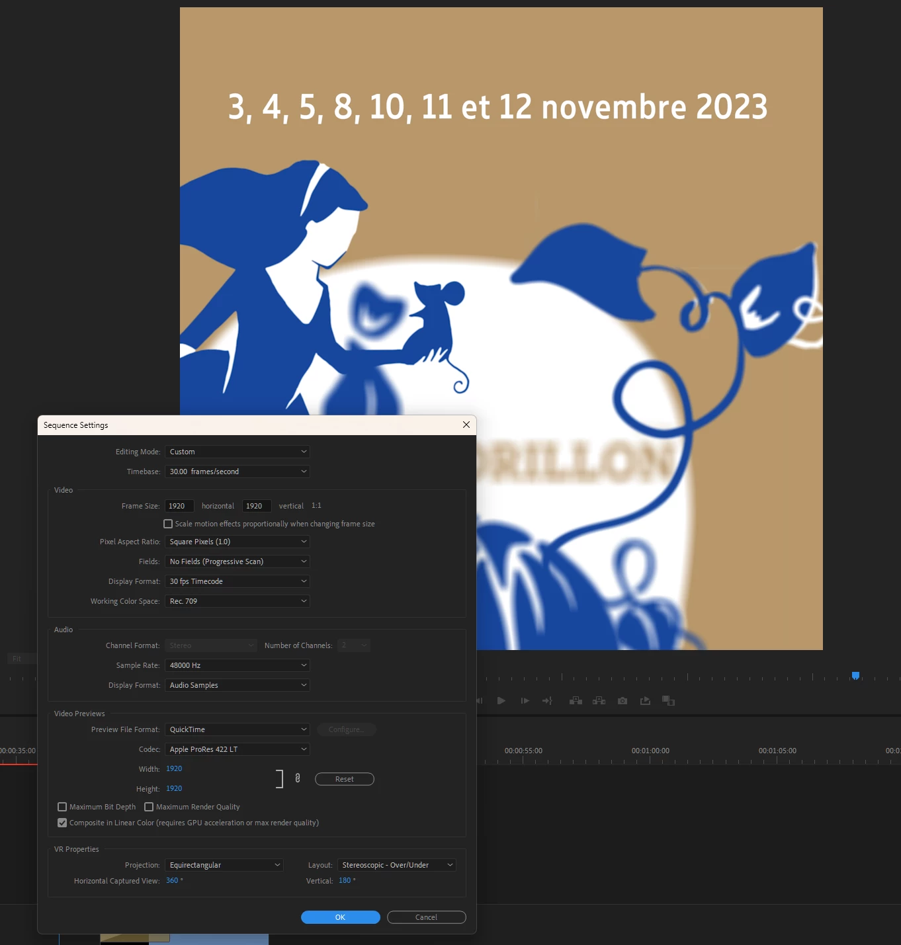
Task: Click the Extract button icon
Action: (599, 700)
